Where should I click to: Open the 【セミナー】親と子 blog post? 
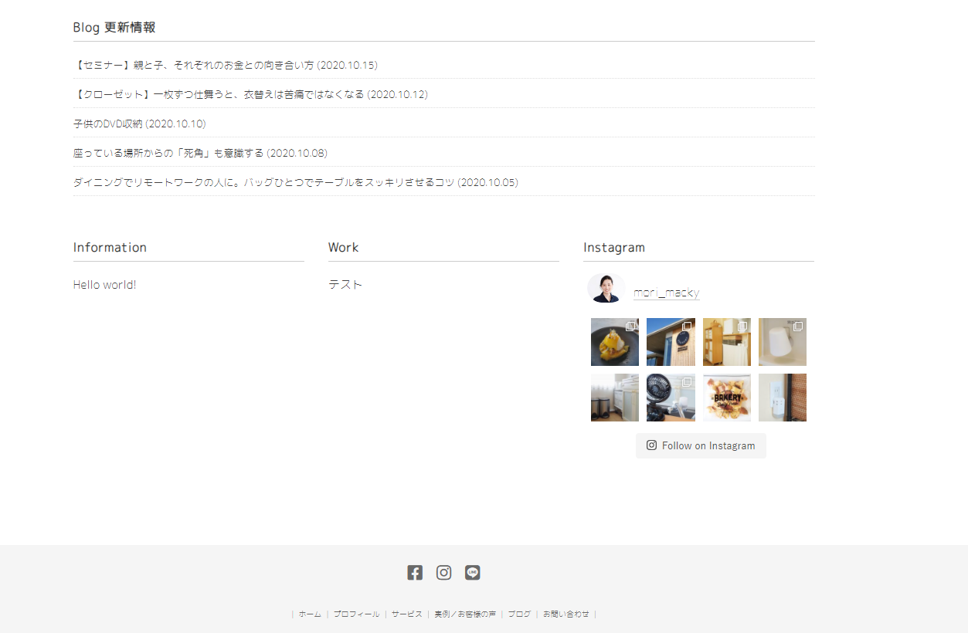(x=226, y=65)
